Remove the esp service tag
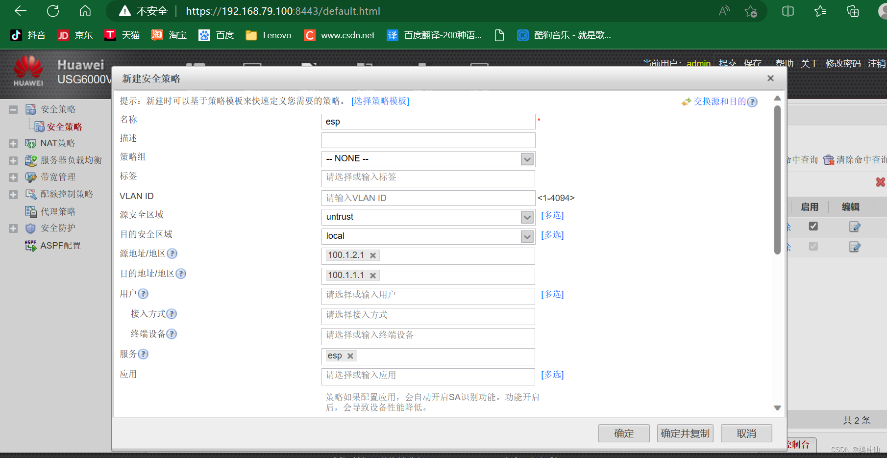The image size is (887, 458). click(350, 356)
